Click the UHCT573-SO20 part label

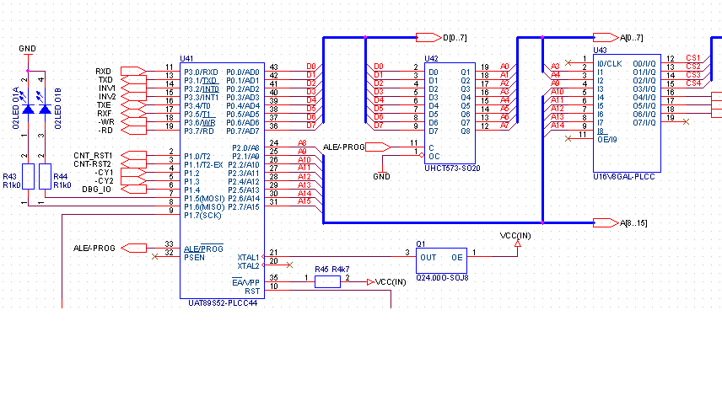(452, 168)
